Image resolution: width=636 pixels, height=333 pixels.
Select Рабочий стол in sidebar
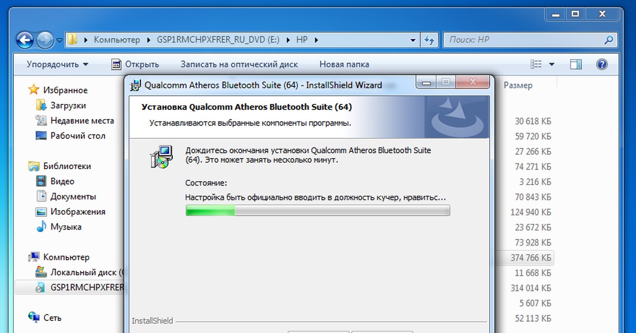(x=77, y=136)
